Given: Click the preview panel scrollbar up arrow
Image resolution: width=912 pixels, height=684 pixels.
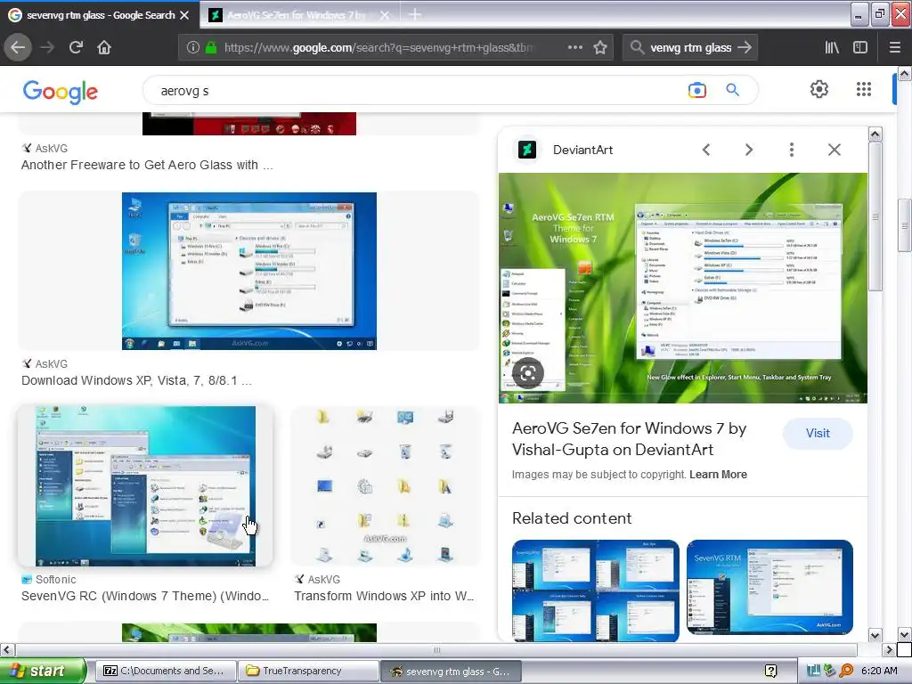Looking at the screenshot, I should tap(875, 134).
